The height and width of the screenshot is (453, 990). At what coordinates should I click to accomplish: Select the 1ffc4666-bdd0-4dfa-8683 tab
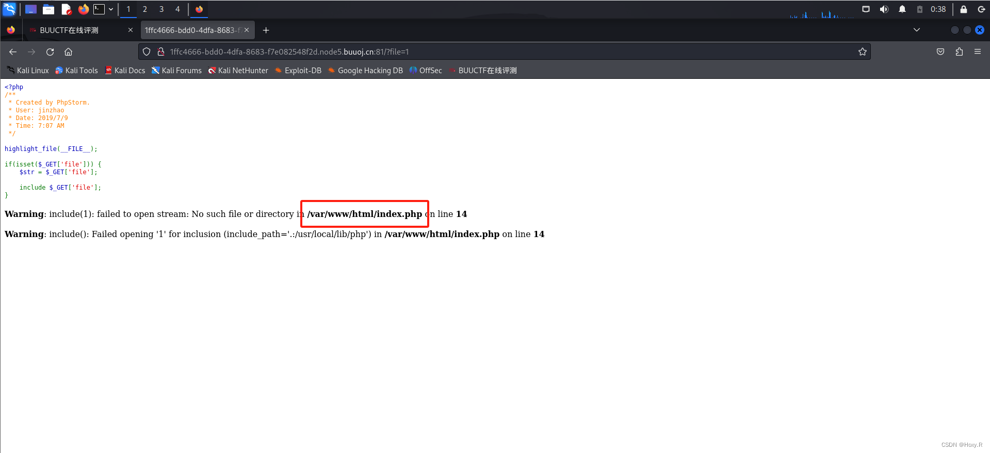point(197,30)
